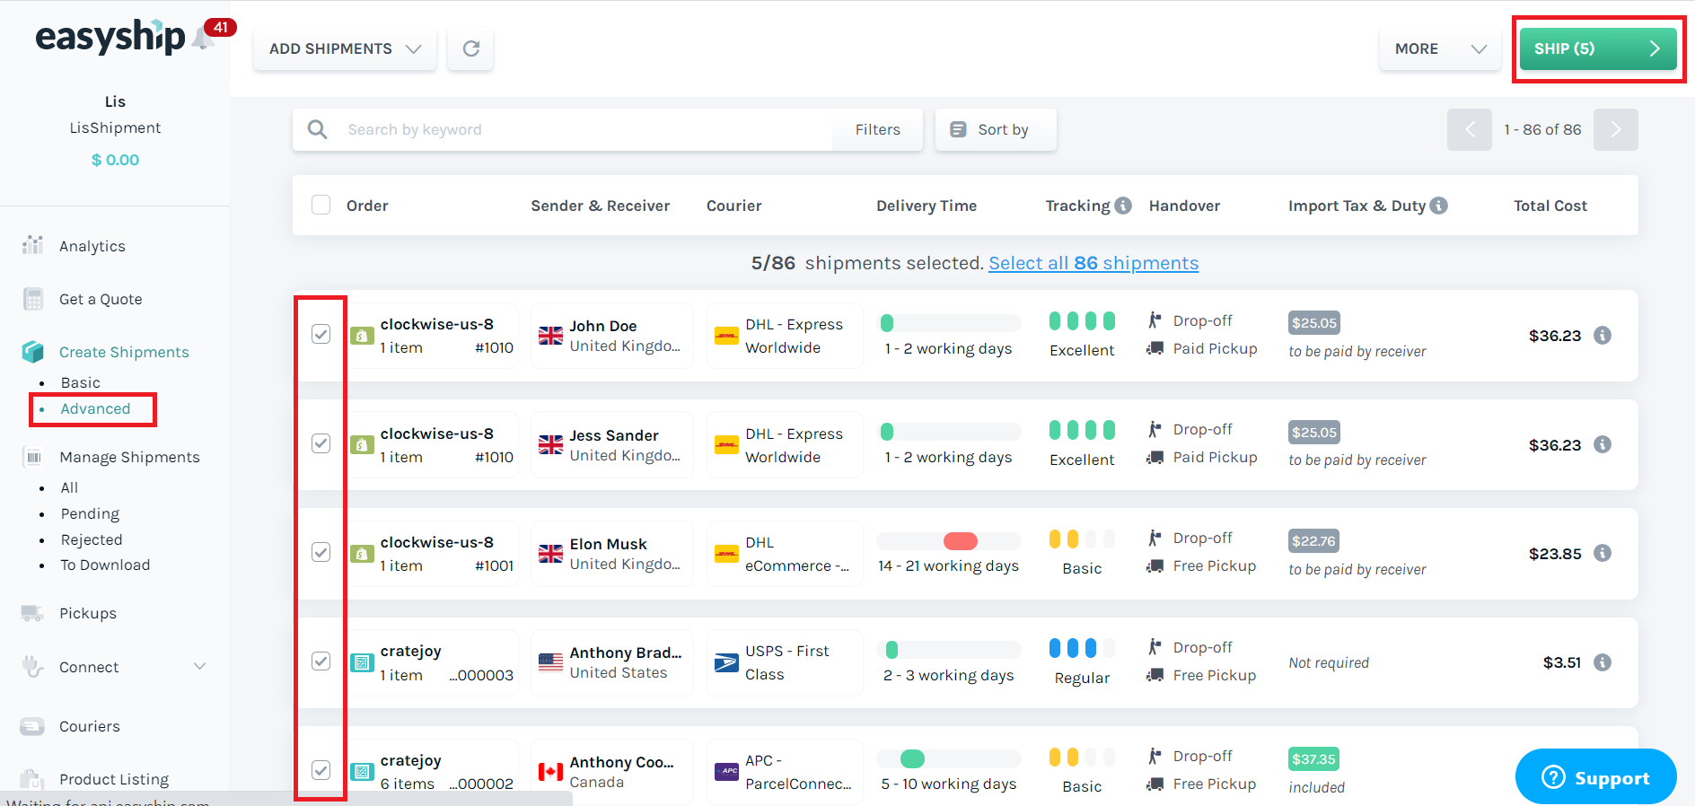Go to next page of shipments
This screenshot has width=1695, height=806.
pos(1615,129)
